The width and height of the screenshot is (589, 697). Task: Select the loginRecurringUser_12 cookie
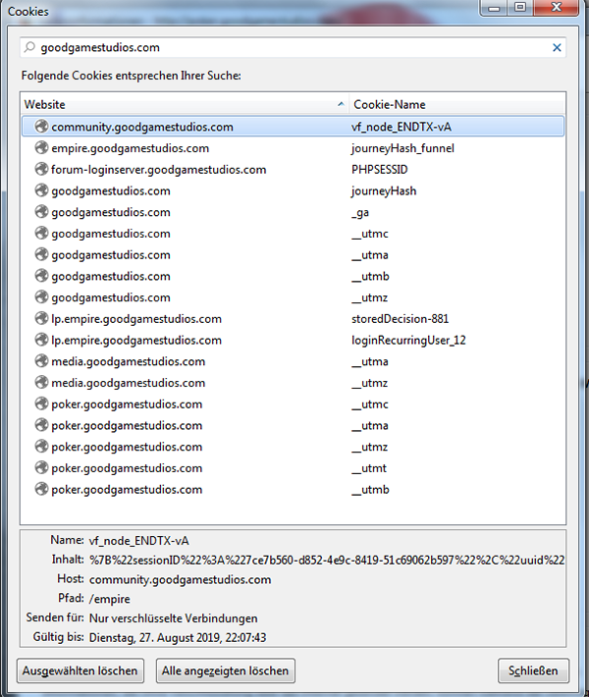(x=293, y=340)
